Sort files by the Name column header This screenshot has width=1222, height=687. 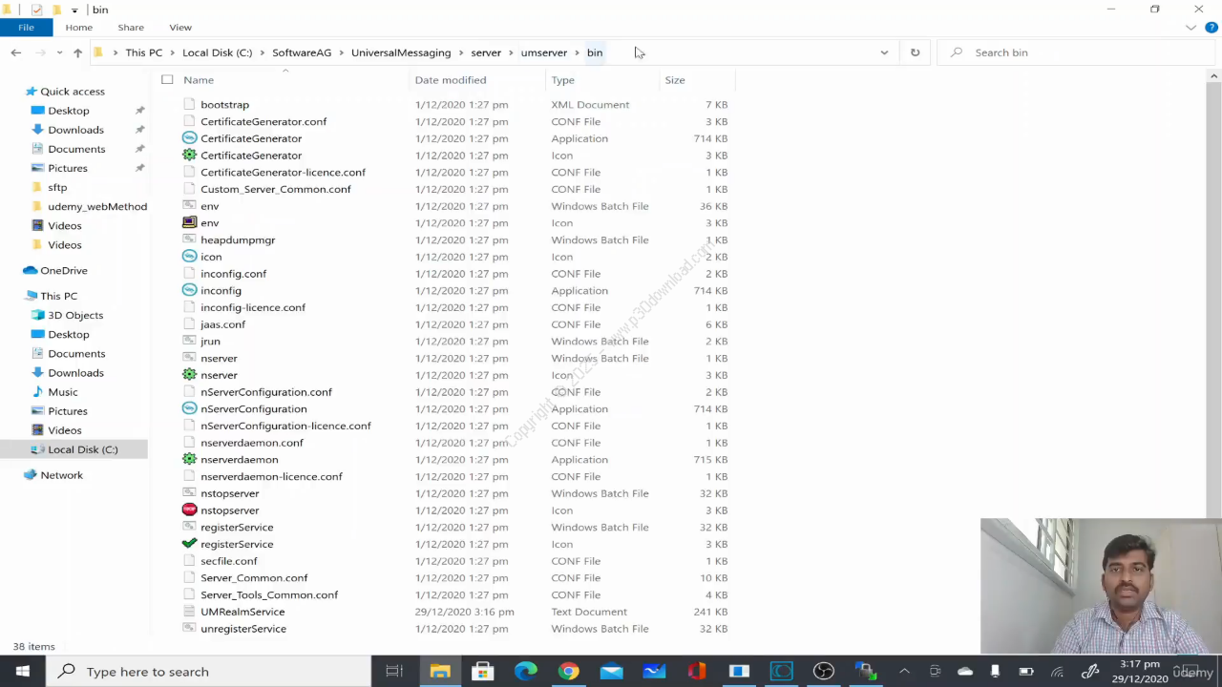[199, 80]
